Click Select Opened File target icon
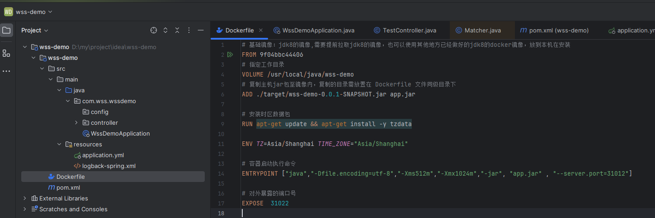Viewport: 655px width, 218px height. (154, 30)
